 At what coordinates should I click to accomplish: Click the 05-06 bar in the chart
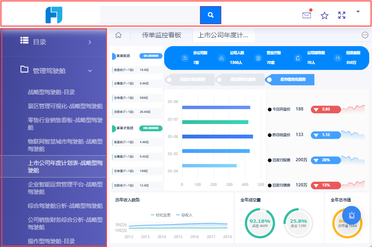[218, 137]
